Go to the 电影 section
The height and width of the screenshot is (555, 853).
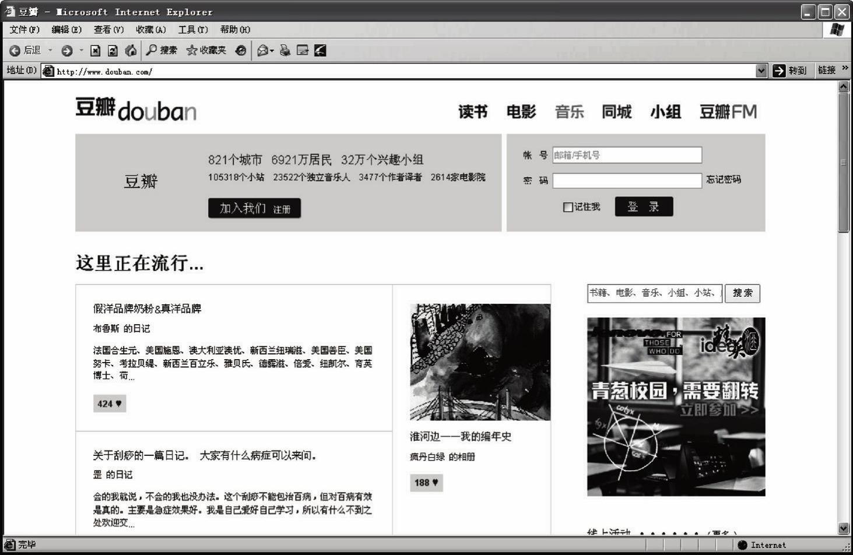click(521, 111)
